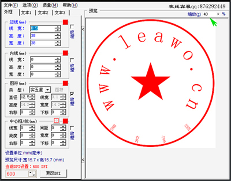Viewport: 231px width, 181px height.
Task: Open the 质量(M) menu
Action: [50, 5]
